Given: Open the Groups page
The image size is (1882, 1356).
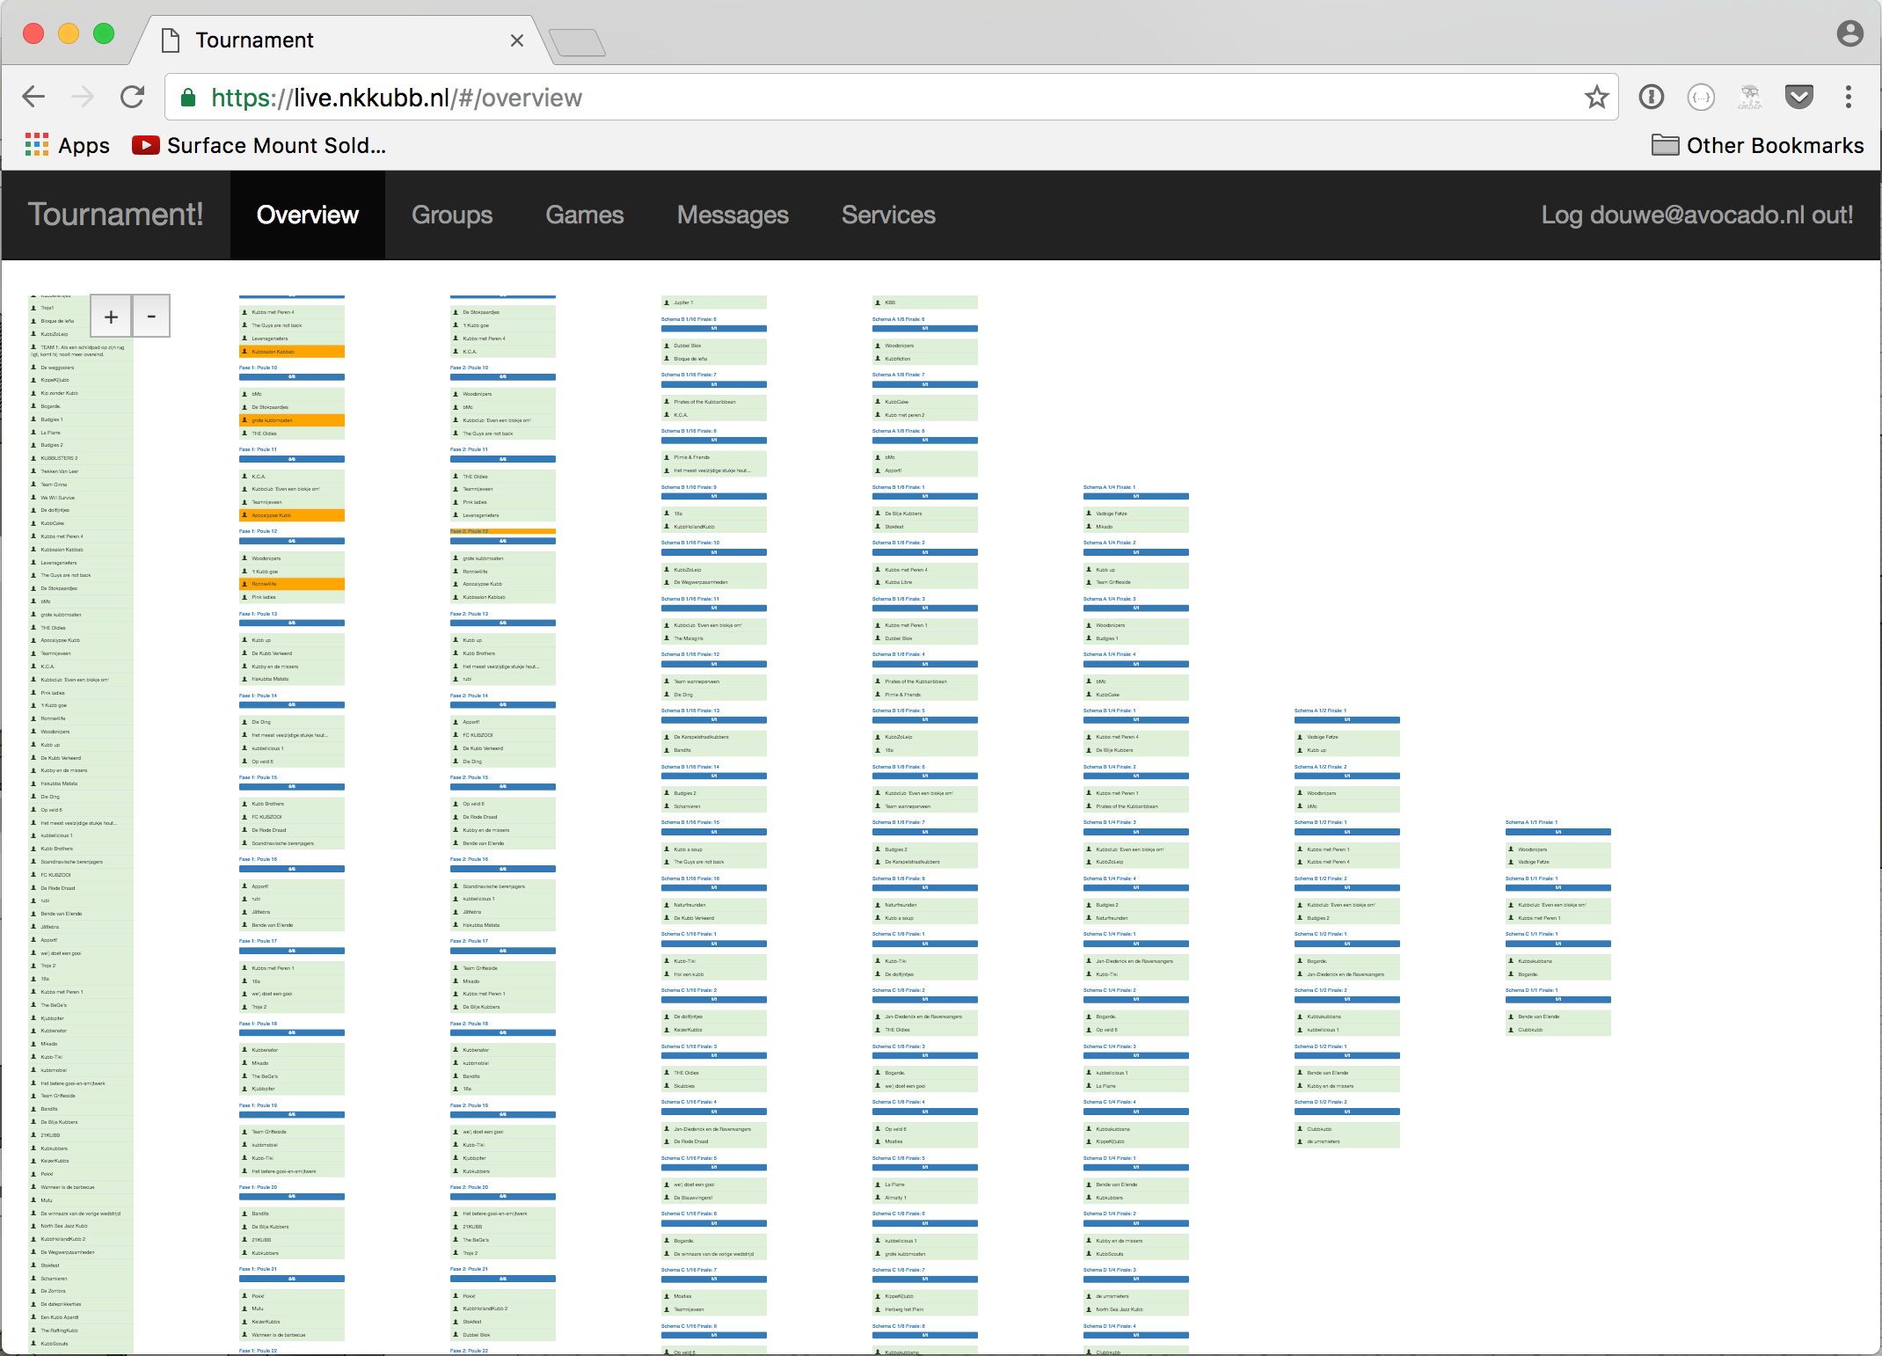Looking at the screenshot, I should point(452,215).
